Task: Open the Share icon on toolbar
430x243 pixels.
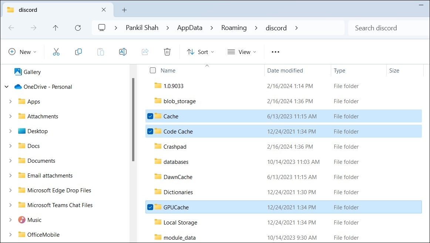Action: pyautogui.click(x=145, y=52)
